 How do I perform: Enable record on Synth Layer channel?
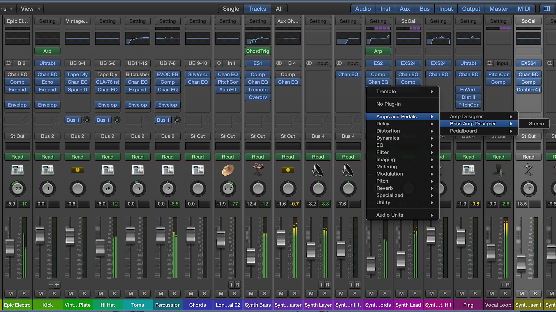coord(327,285)
